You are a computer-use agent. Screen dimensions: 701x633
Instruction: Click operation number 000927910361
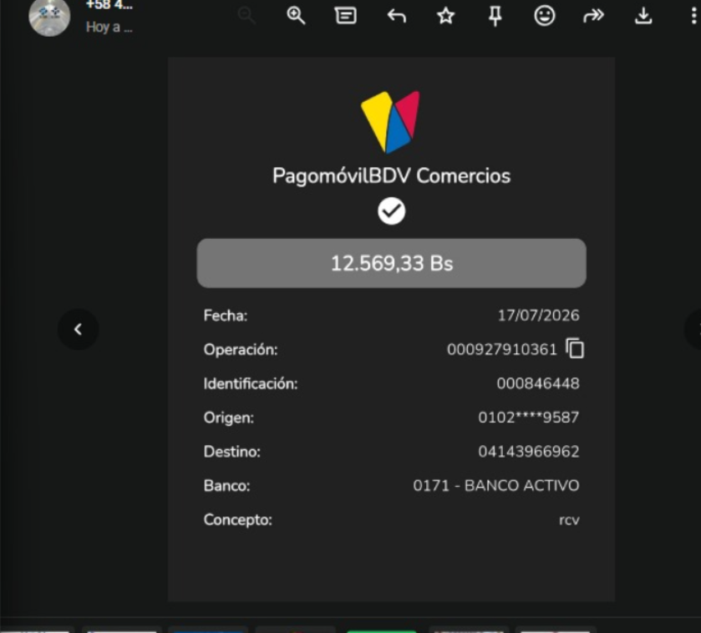point(502,349)
